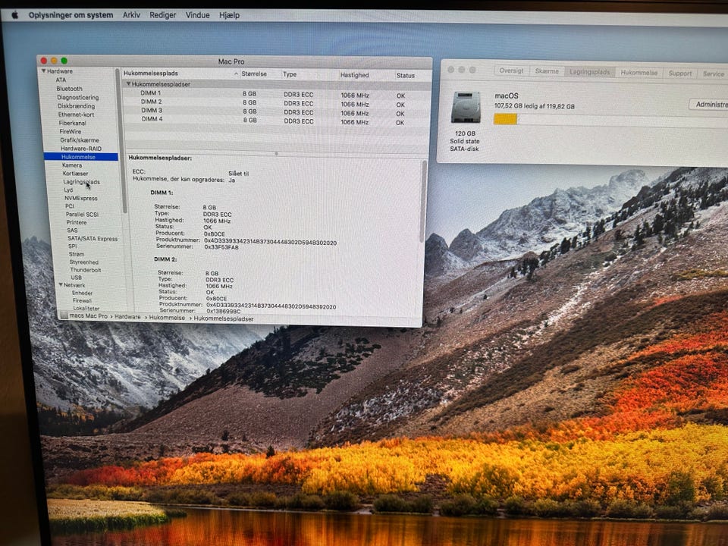Select PCI in the sidebar
The image size is (728, 546).
pos(70,206)
